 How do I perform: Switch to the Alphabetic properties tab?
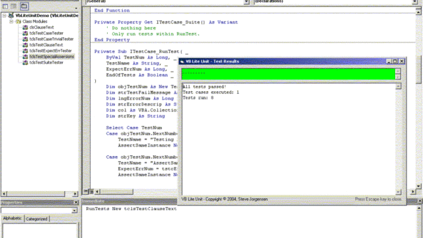click(12, 218)
